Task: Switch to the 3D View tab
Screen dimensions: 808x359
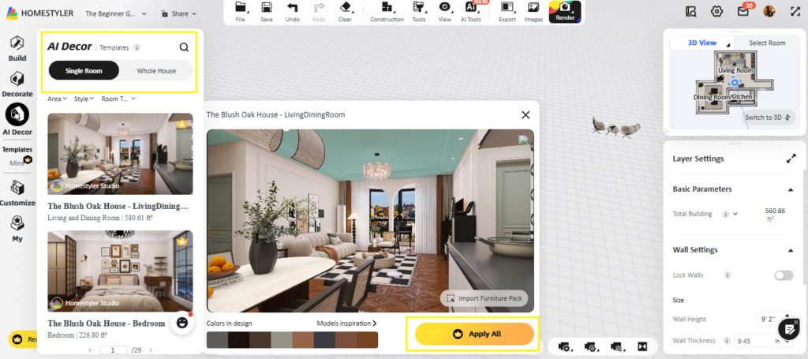Action: (x=701, y=43)
